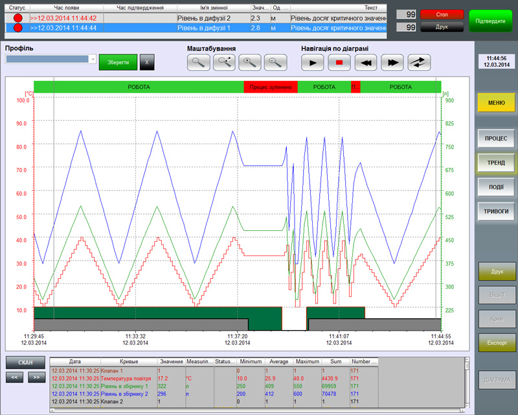Click the СКАН button
This screenshot has width=518, height=415.
click(x=26, y=362)
